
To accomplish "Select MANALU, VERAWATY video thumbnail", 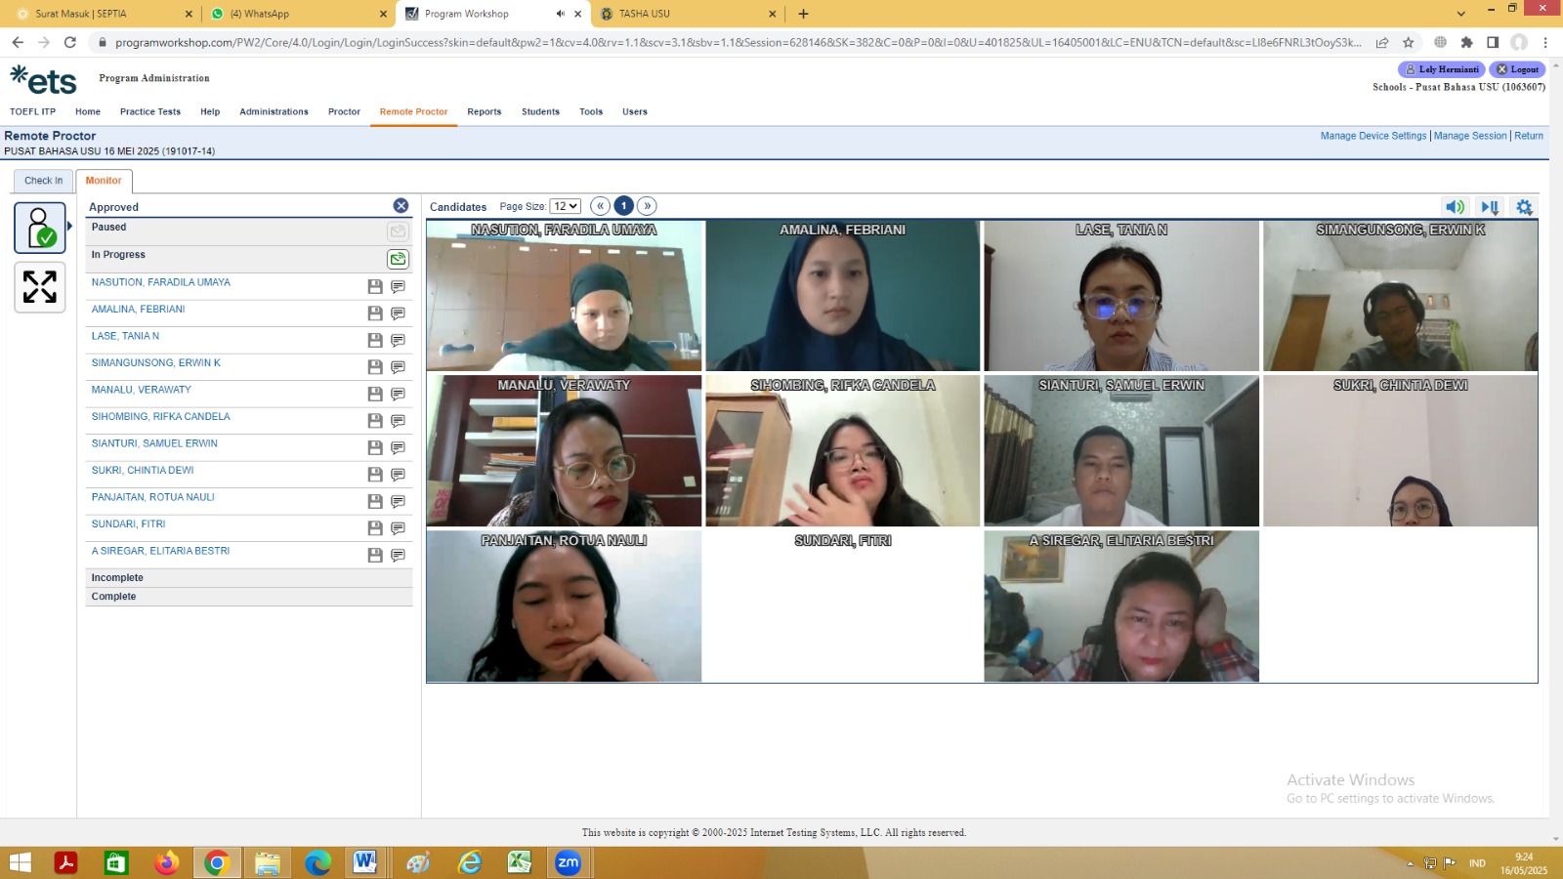I will point(564,451).
